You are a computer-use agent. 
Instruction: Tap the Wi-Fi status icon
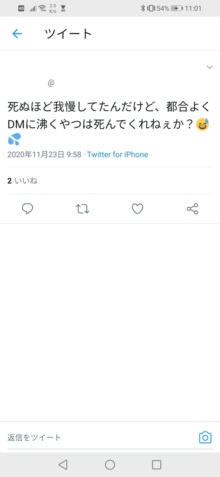[42, 8]
